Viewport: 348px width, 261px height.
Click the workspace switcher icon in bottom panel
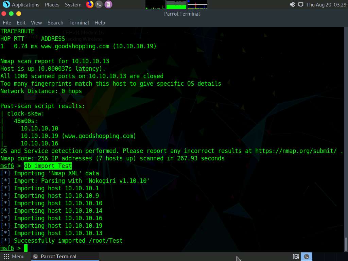(296, 257)
